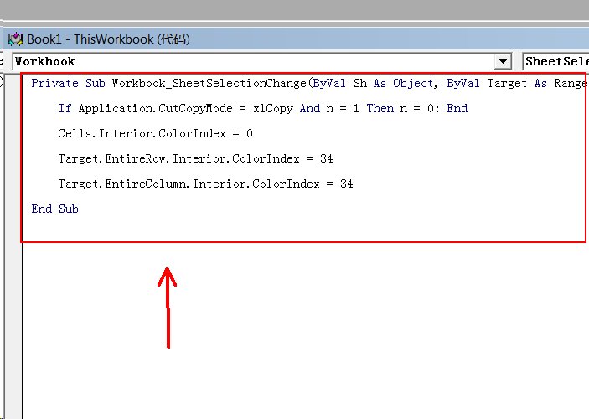Open the SheetSelectionChange procedure dropdown
Screen dimensions: 589x419
tap(555, 61)
